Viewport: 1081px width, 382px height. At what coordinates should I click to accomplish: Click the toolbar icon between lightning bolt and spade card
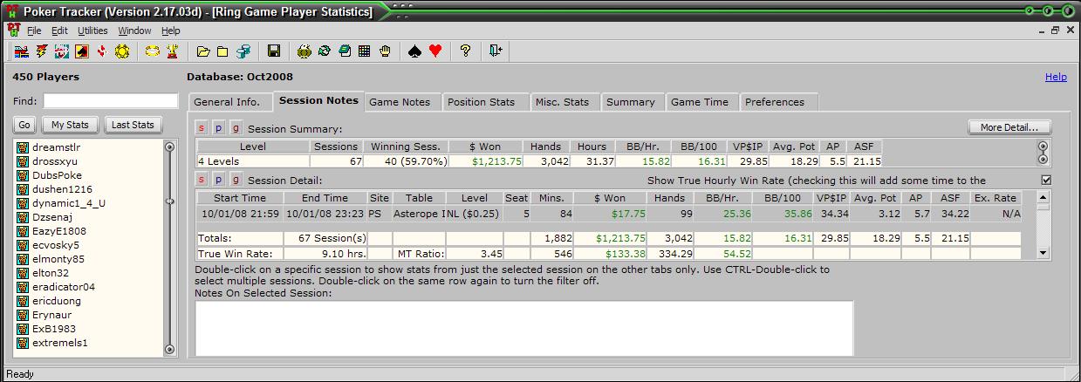(x=62, y=51)
